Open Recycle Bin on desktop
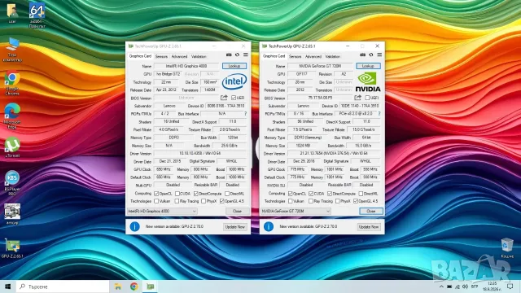521x293 pixels. (x=507, y=247)
